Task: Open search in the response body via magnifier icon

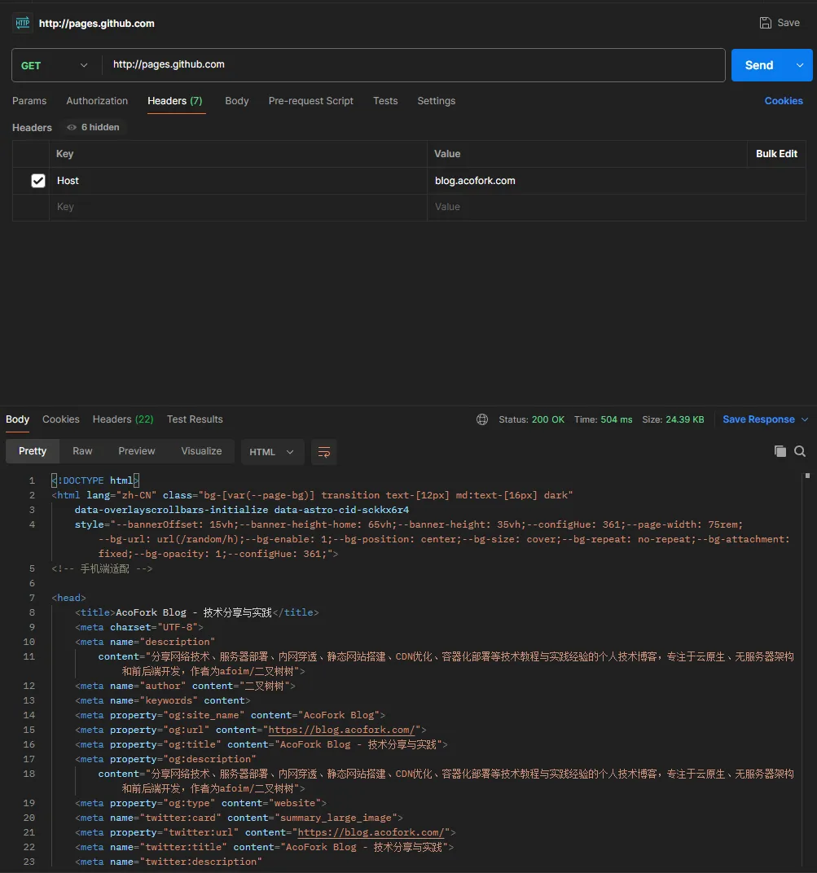Action: click(x=800, y=451)
